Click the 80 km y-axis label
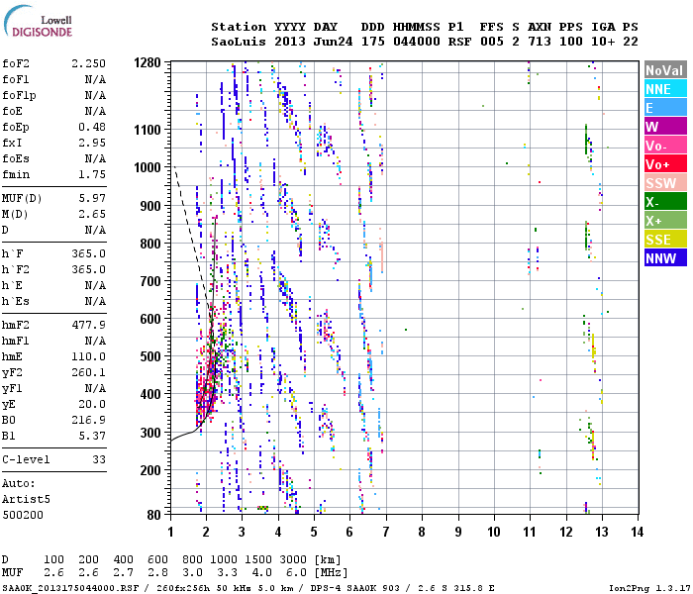Image resolution: width=693 pixels, height=594 pixels. tap(153, 515)
